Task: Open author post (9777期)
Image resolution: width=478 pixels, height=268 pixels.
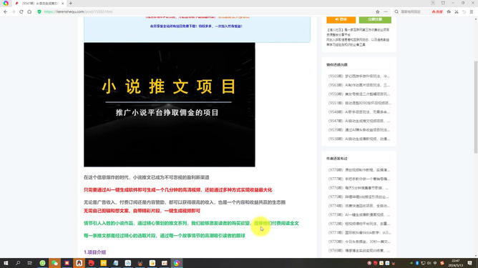Action: point(358,179)
